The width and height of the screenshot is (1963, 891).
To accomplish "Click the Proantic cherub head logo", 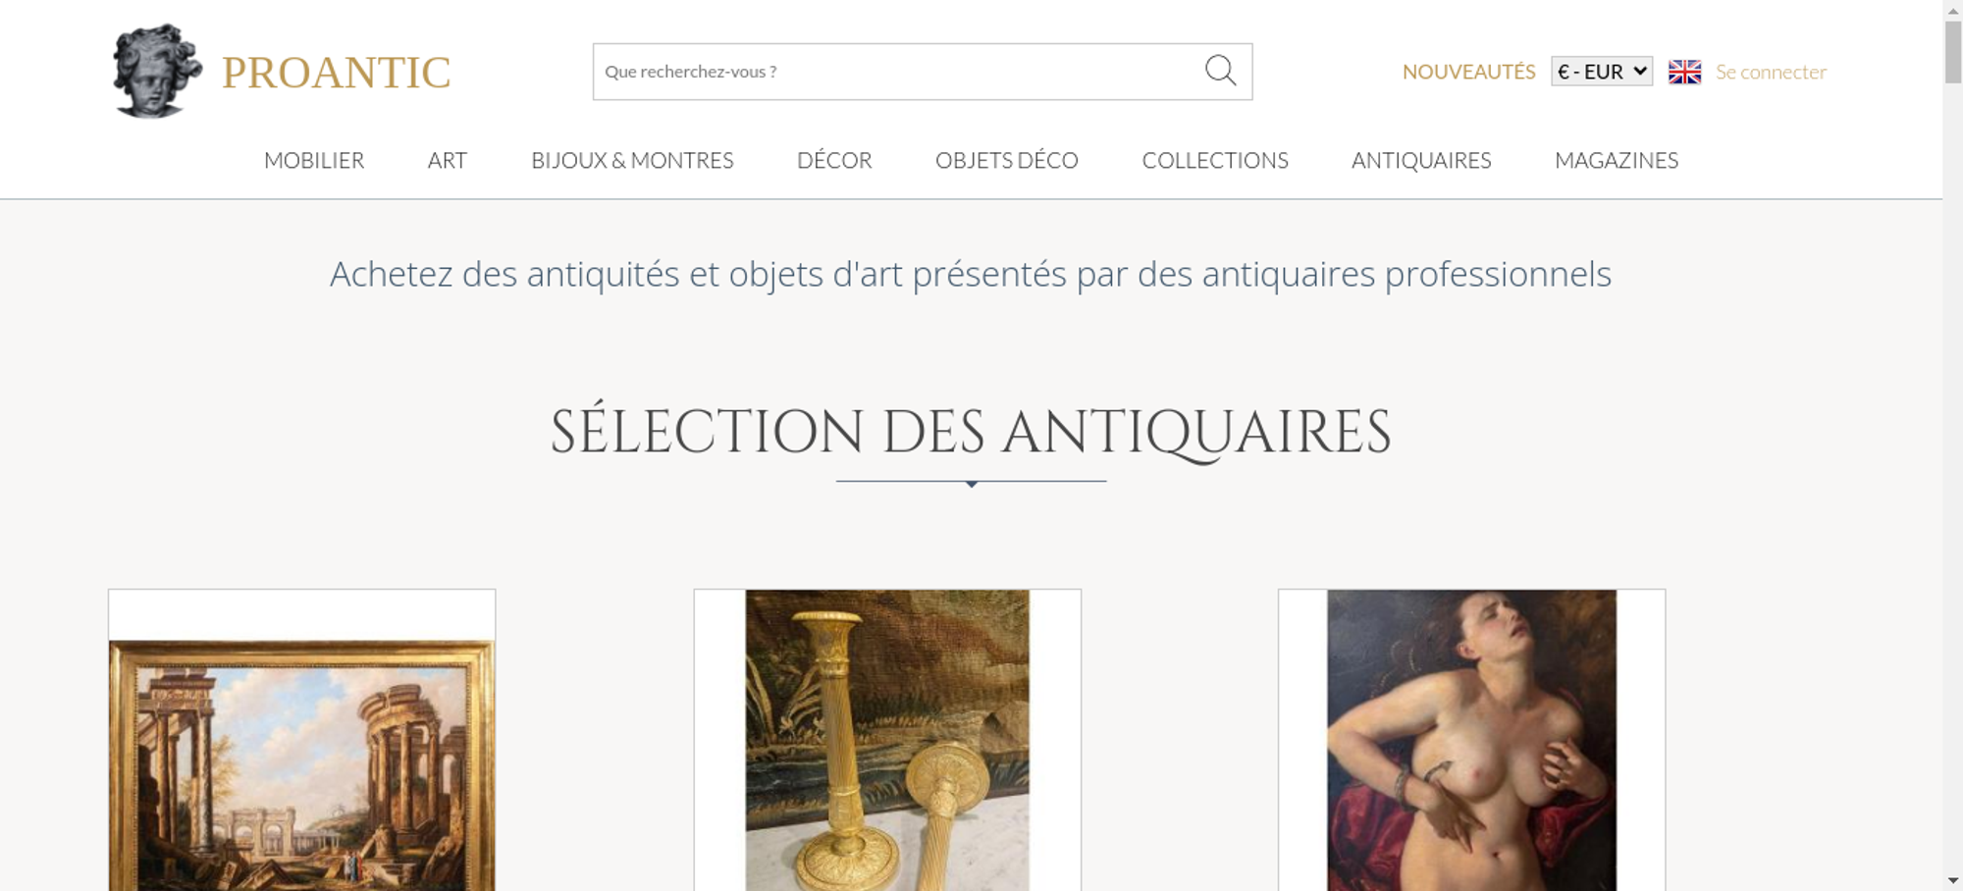I will [157, 71].
